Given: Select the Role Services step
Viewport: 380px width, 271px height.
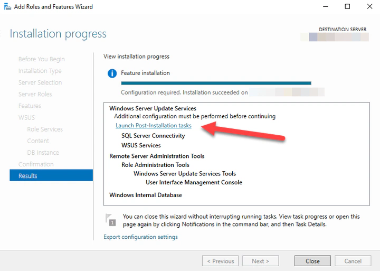Looking at the screenshot, I should [x=45, y=129].
